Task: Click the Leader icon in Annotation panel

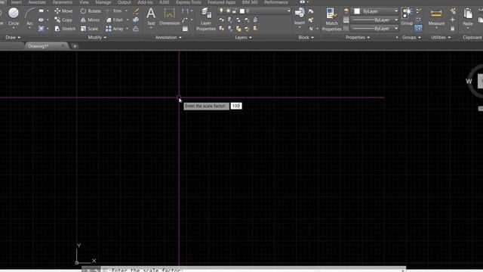Action: [185, 20]
